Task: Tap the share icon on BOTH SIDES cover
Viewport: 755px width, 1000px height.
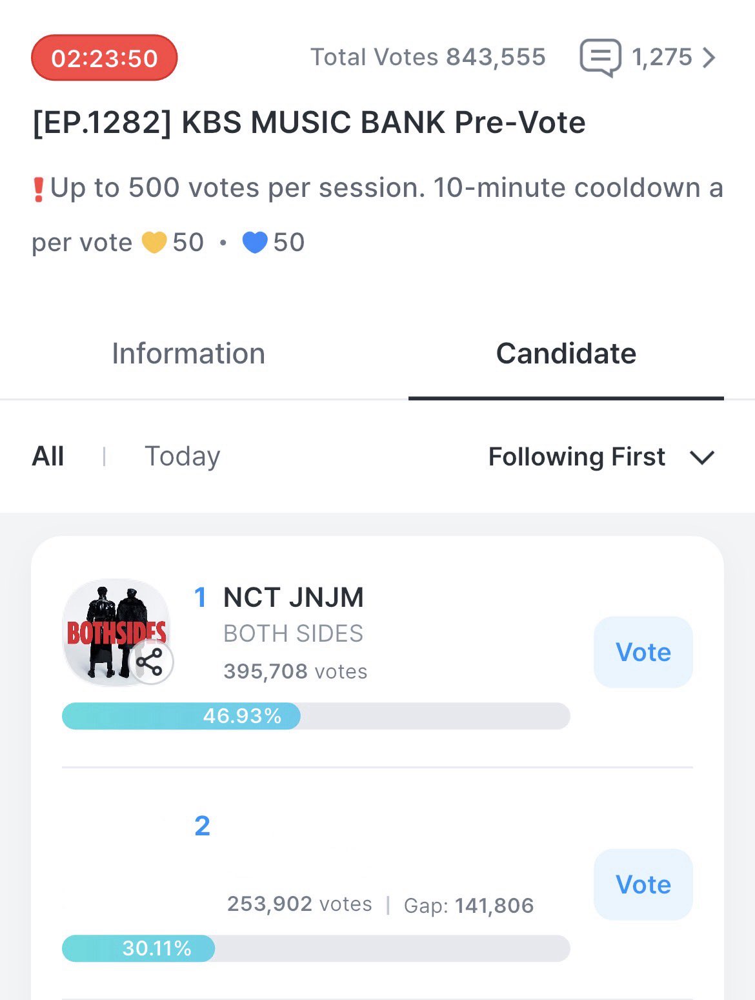Action: click(x=150, y=662)
